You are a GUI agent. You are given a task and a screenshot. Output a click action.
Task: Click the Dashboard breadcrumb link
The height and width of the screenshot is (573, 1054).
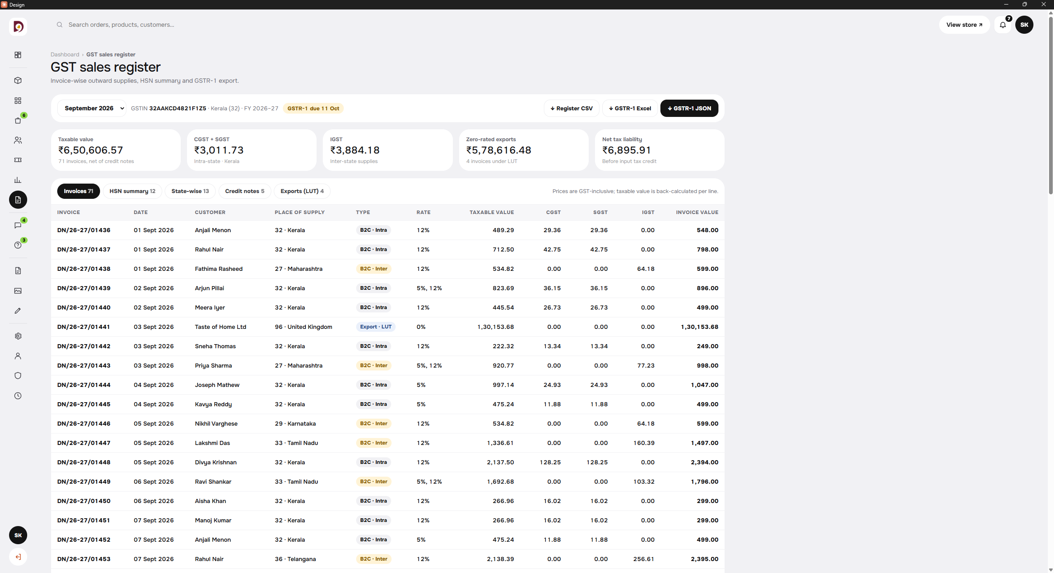pyautogui.click(x=65, y=54)
